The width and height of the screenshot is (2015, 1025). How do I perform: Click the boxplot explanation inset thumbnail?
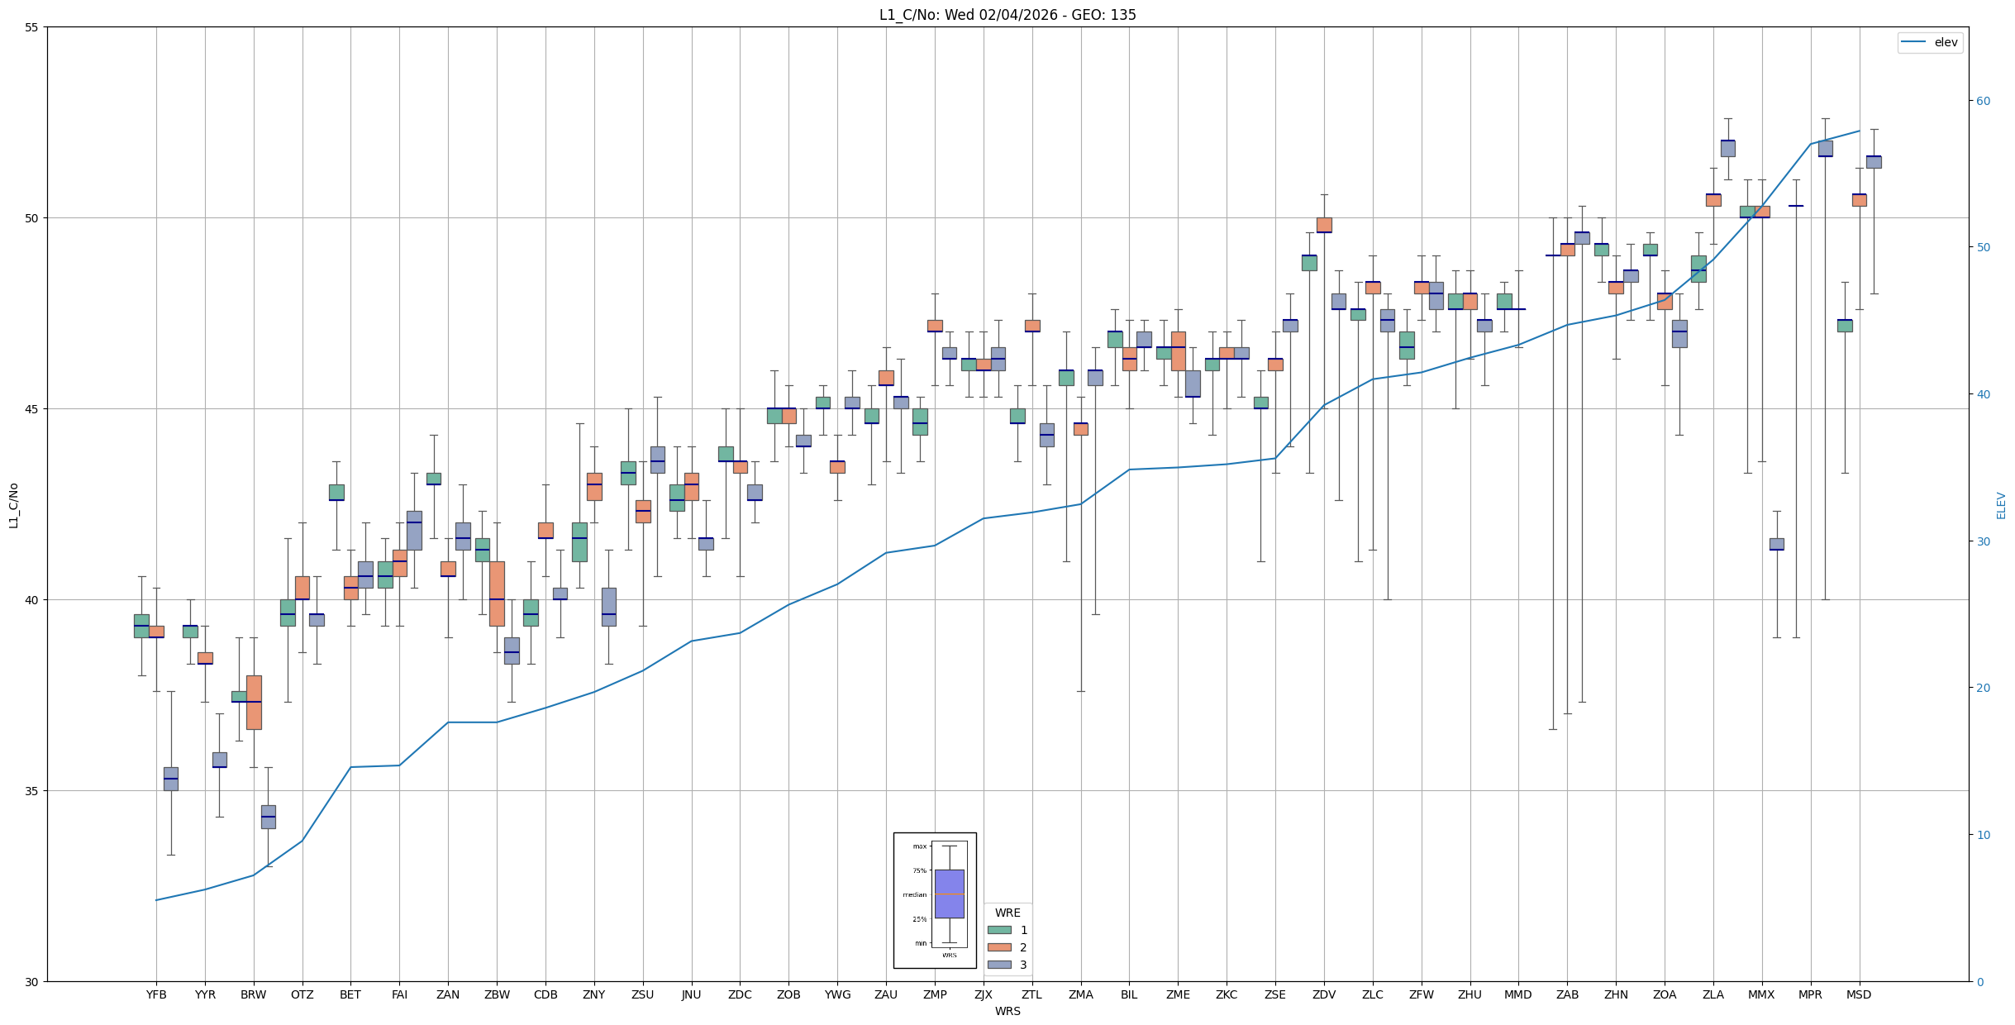pyautogui.click(x=934, y=899)
